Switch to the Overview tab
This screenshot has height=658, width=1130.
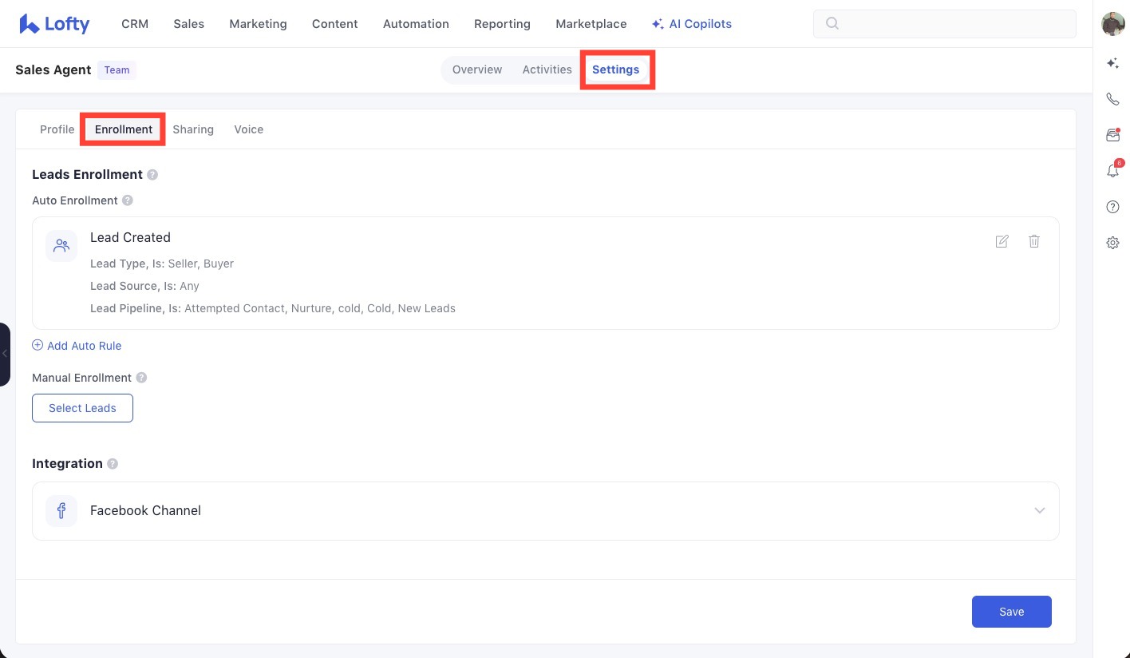(x=477, y=69)
